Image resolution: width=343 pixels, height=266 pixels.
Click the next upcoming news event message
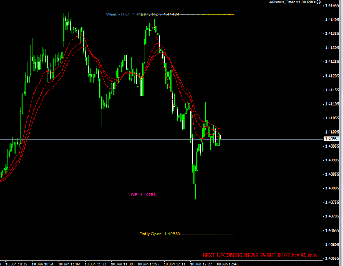click(260, 255)
